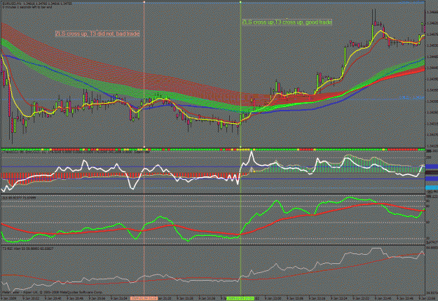Click the EURUSD,M1 chart title text
Screen dimensions: 438x301
(x=36, y=4)
